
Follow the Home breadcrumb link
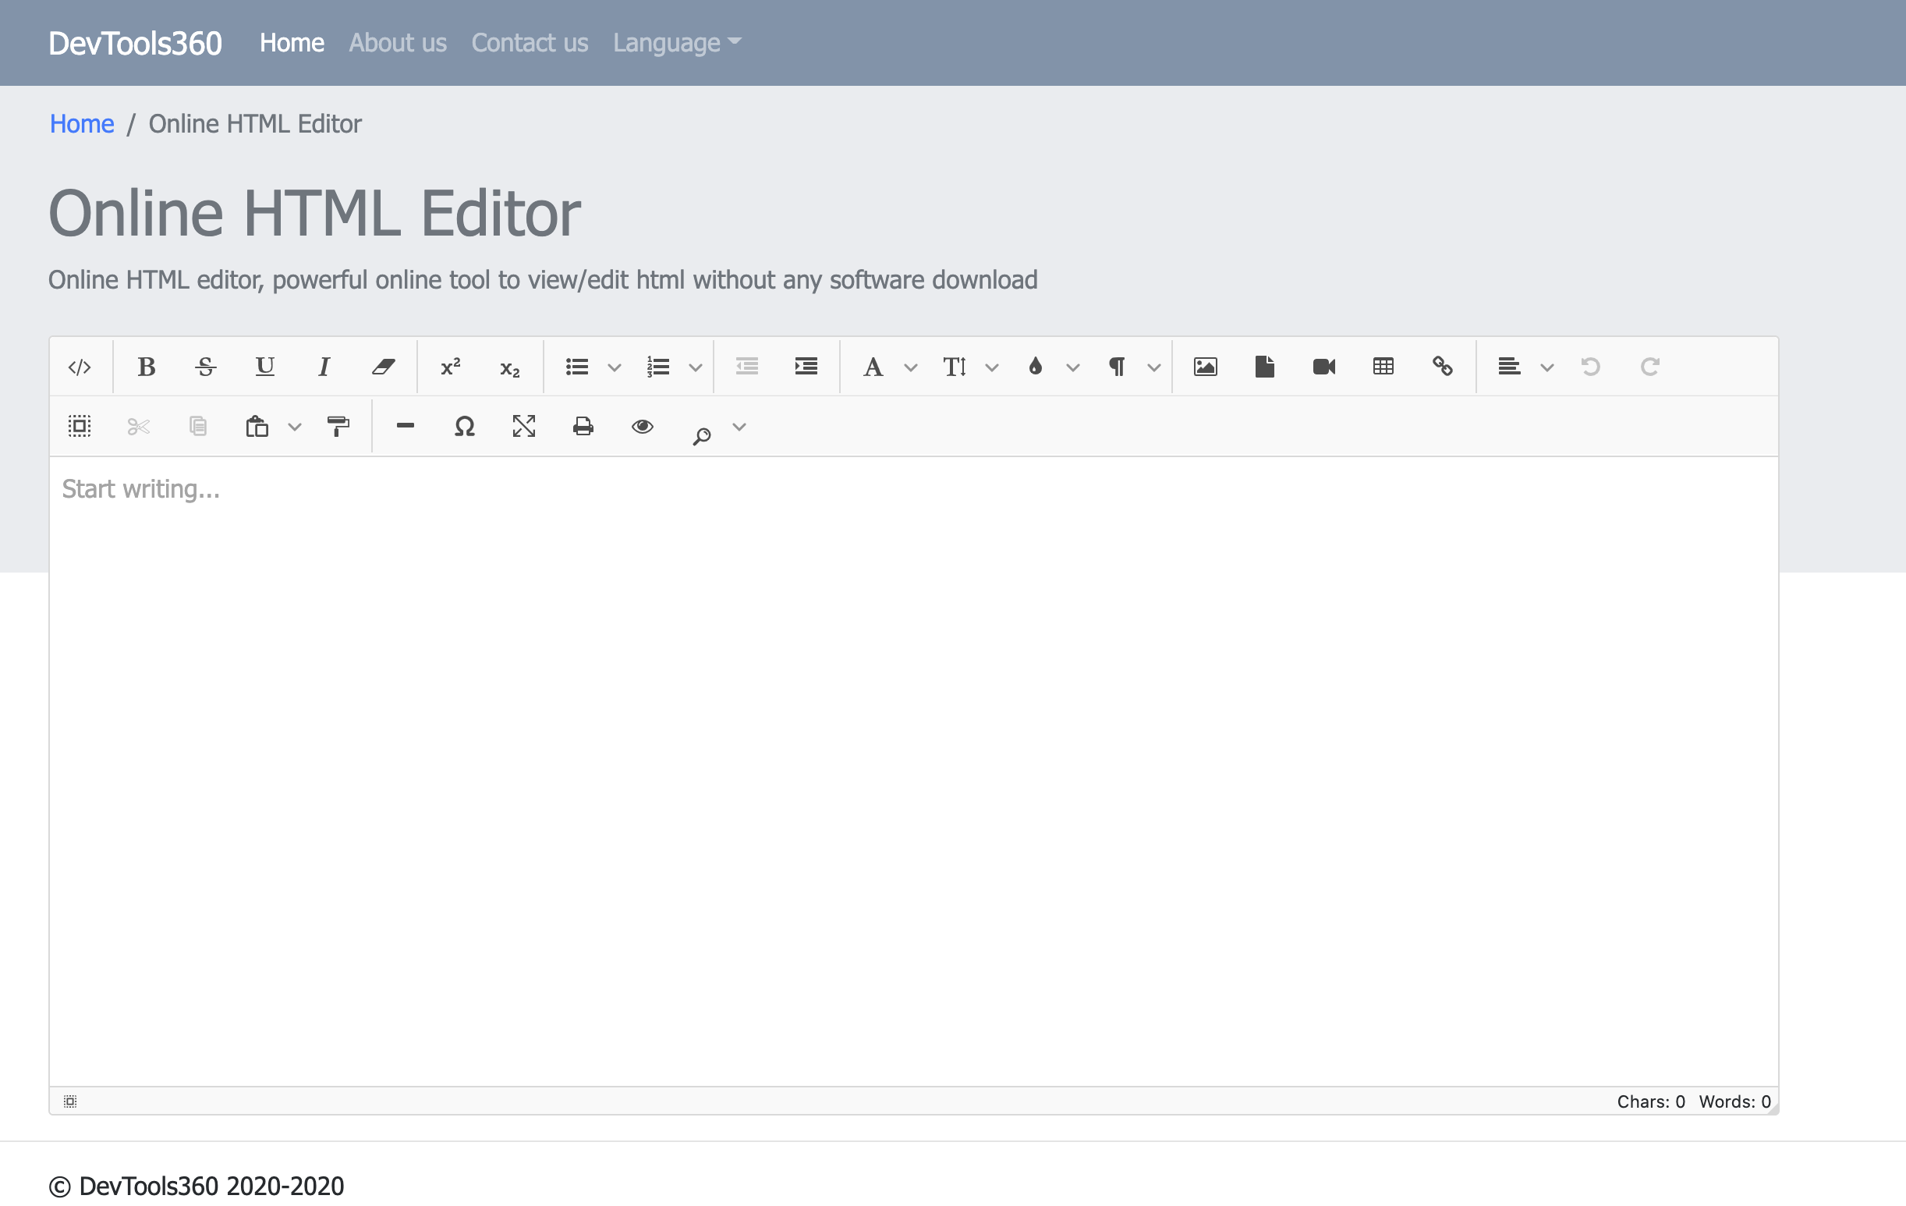click(82, 123)
